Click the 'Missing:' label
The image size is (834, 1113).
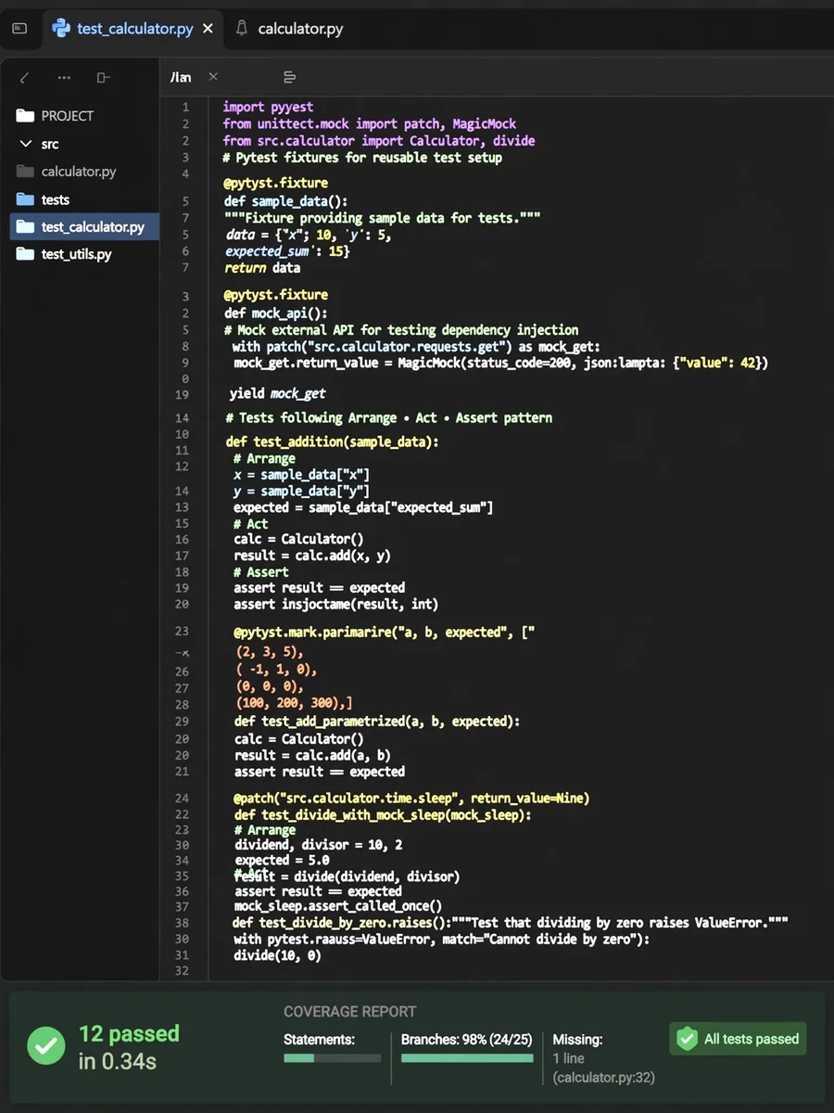click(577, 1040)
